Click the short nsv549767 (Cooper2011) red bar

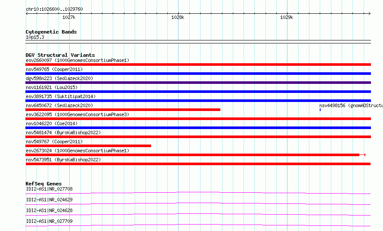click(x=88, y=146)
